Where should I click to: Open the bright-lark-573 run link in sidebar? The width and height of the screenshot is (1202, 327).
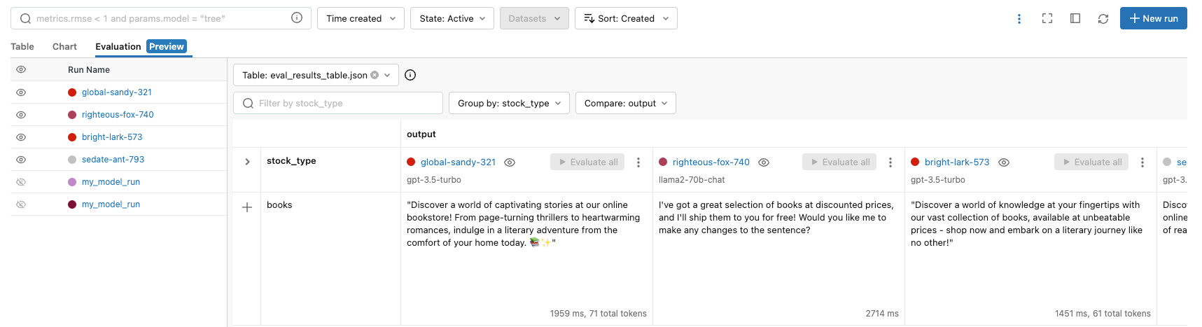[112, 137]
